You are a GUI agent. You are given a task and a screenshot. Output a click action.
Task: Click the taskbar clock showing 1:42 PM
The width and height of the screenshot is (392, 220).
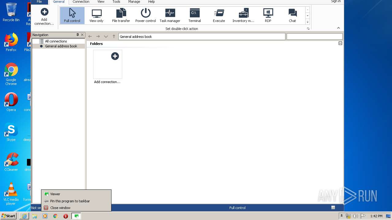376,216
